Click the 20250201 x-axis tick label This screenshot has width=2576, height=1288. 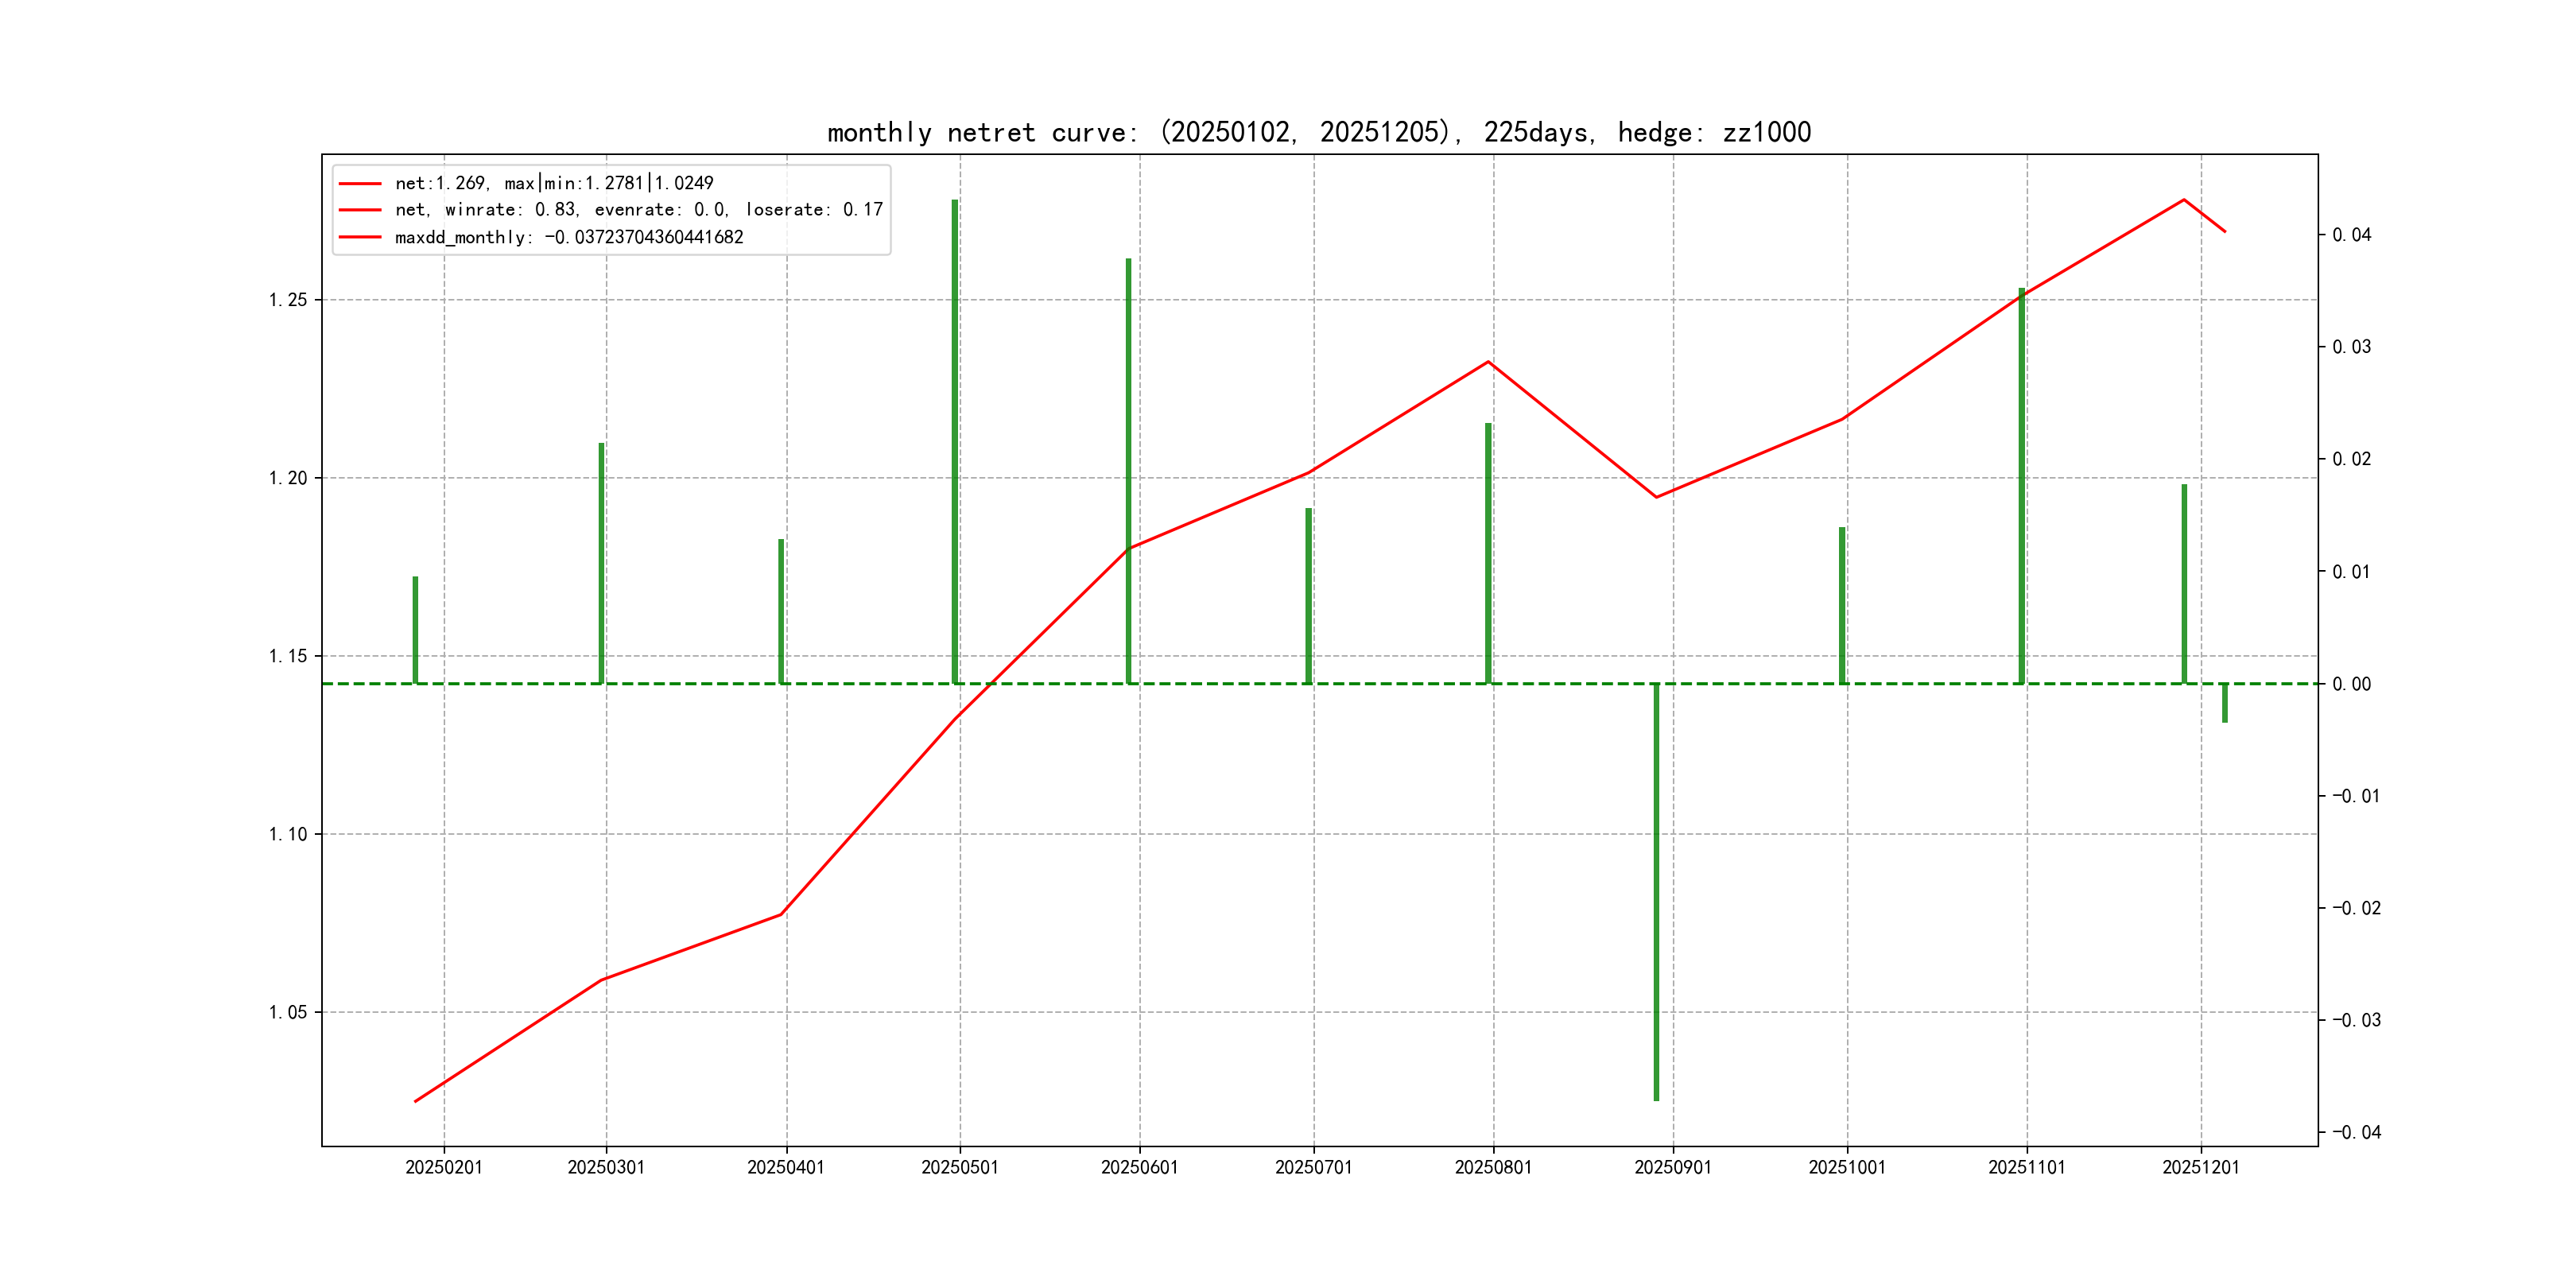point(444,1167)
